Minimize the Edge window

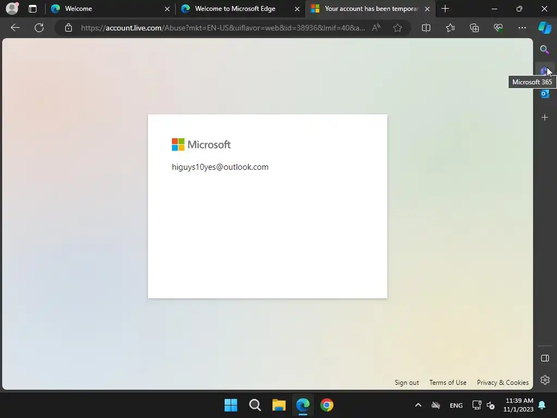click(x=494, y=9)
